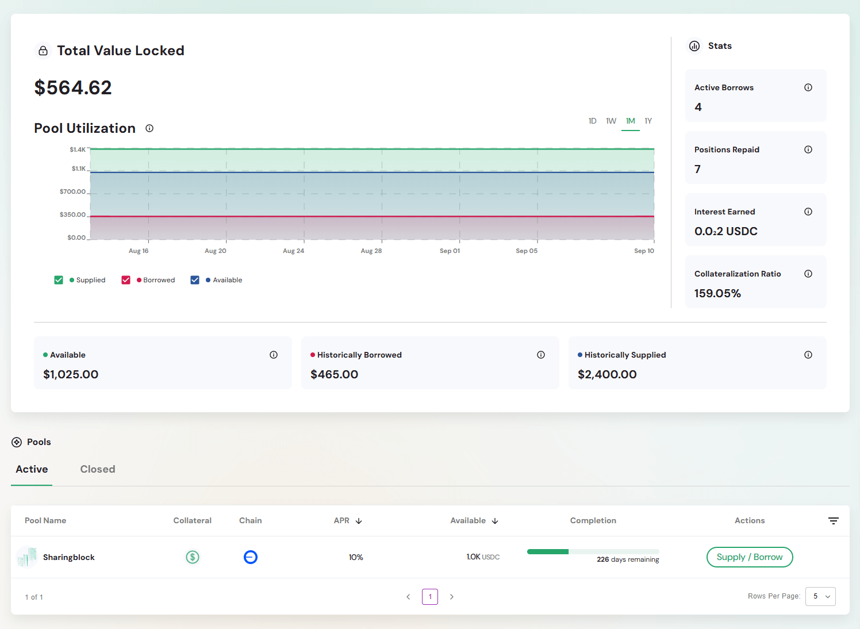Click Interest Earned info icon
Screen dimensions: 860x629
coord(808,212)
